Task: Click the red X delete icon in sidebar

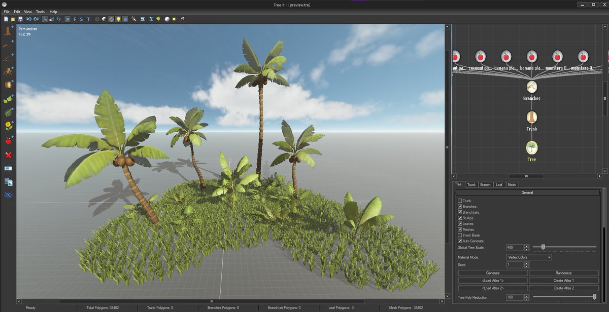Action: point(8,155)
